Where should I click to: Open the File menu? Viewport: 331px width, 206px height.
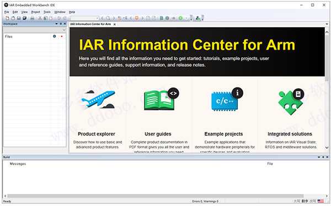(x=7, y=12)
